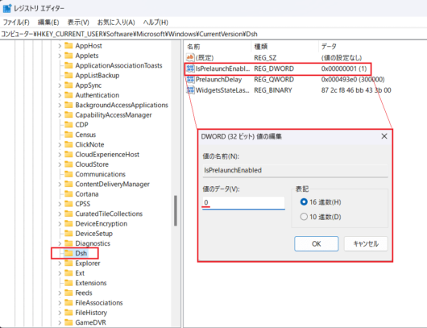Select the PrelaunchDelay QWORD value icon

(190, 80)
